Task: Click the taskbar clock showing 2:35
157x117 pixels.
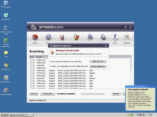Action: pyautogui.click(x=150, y=115)
